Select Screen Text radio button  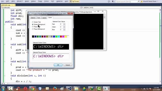tap(33, 22)
